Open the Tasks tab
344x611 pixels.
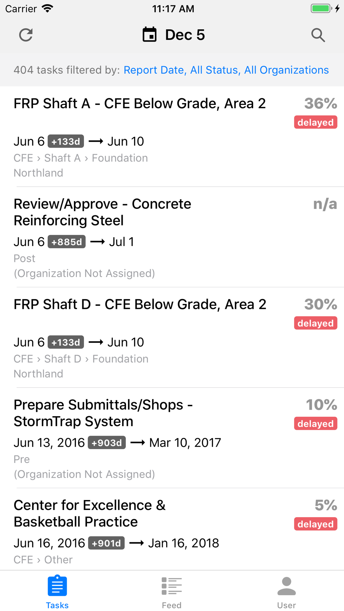pyautogui.click(x=57, y=591)
